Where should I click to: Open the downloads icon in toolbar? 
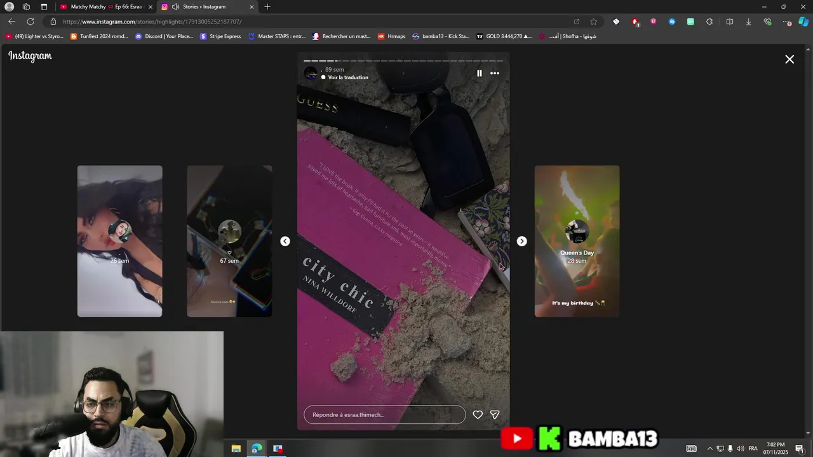(748, 22)
